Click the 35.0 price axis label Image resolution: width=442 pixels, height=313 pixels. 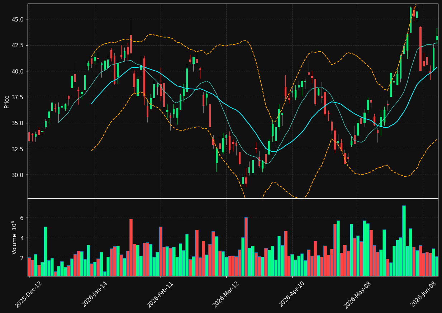pos(18,123)
